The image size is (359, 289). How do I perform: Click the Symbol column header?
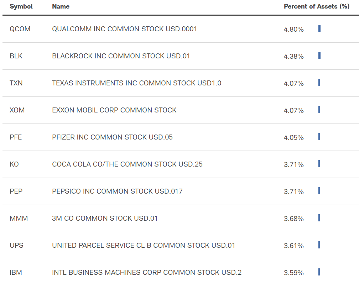[21, 6]
